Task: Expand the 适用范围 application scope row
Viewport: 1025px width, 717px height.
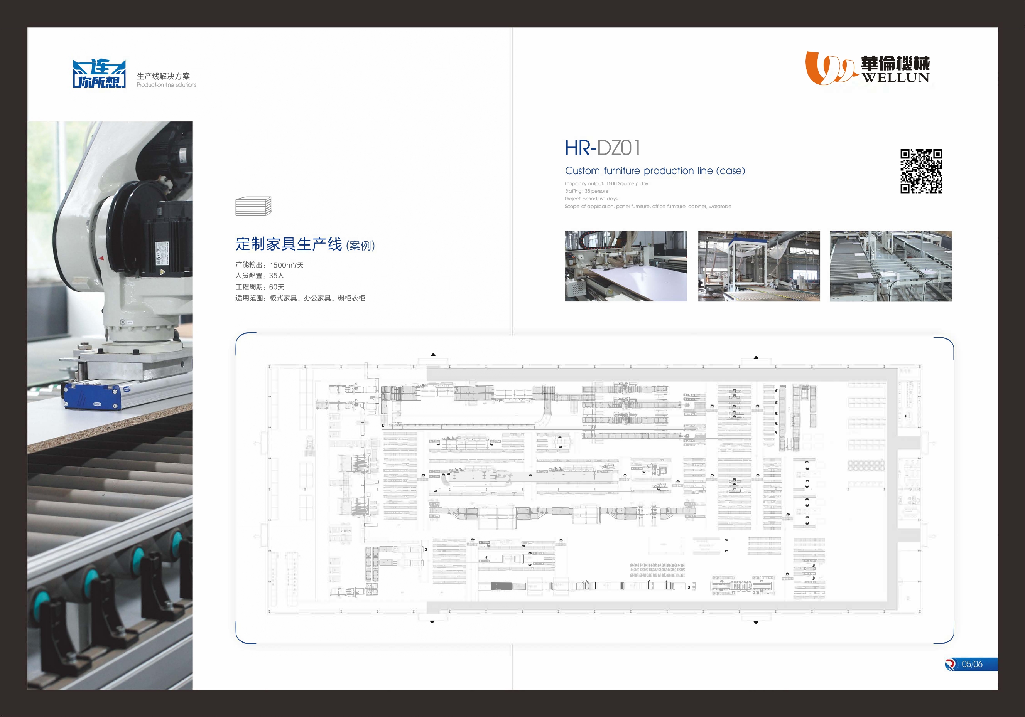Action: (301, 300)
